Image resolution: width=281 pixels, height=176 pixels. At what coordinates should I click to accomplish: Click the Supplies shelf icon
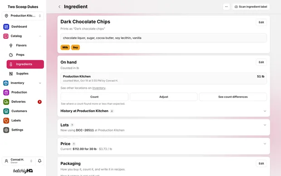tap(11, 73)
